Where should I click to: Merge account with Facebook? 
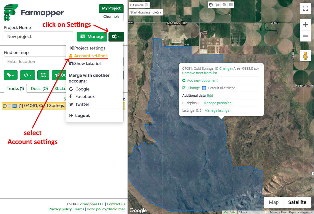(82, 96)
